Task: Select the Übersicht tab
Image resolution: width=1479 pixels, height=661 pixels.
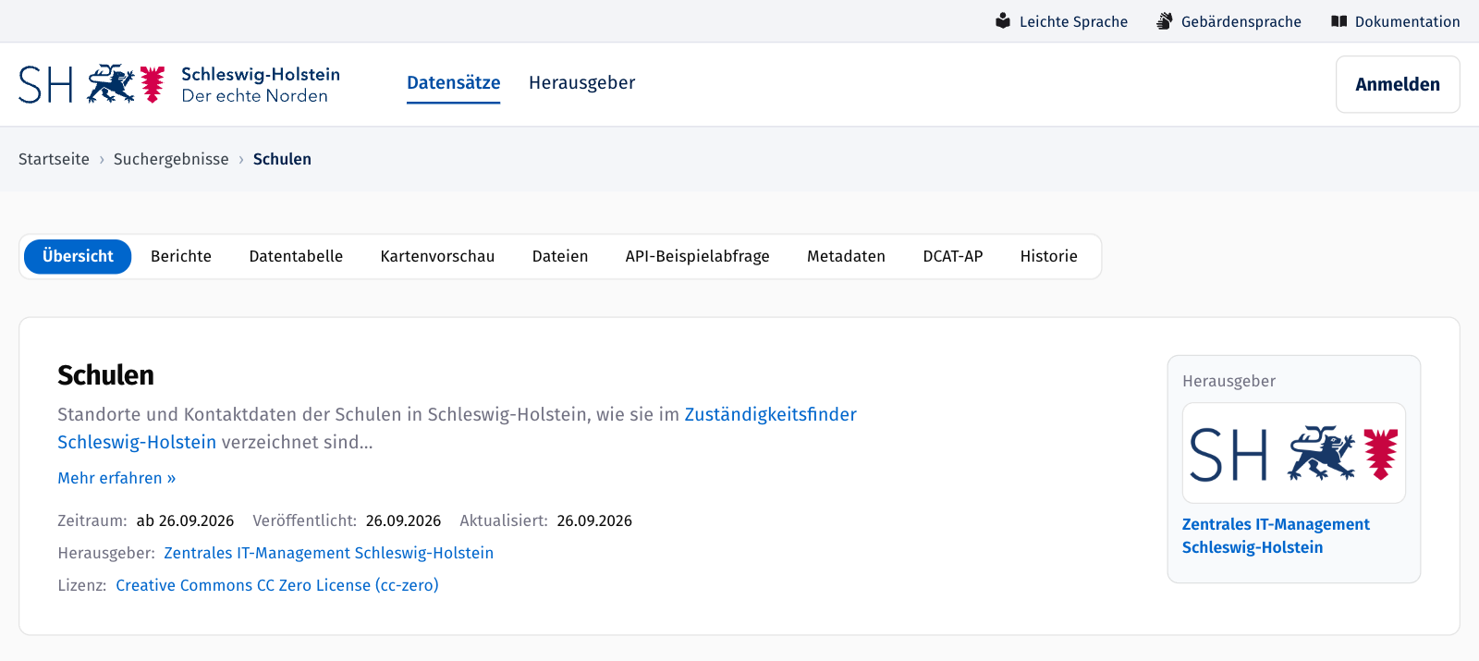Action: click(x=78, y=256)
